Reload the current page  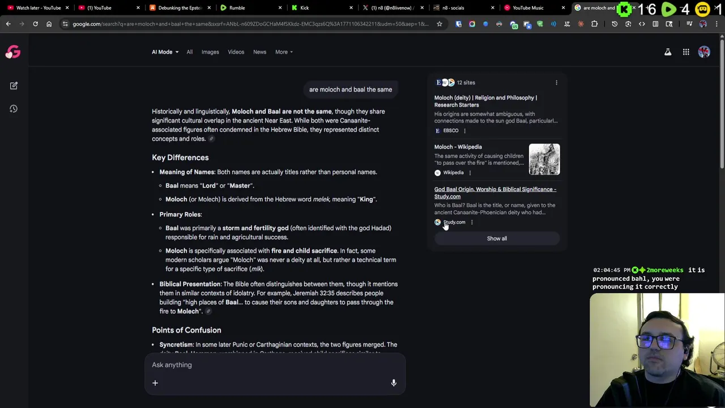(35, 24)
